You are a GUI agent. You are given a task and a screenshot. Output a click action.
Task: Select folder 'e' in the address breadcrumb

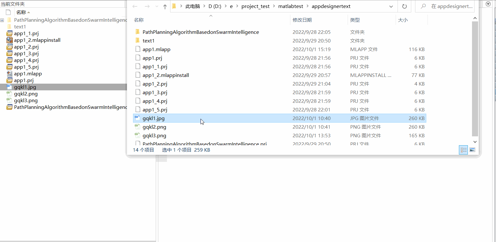coord(231,6)
